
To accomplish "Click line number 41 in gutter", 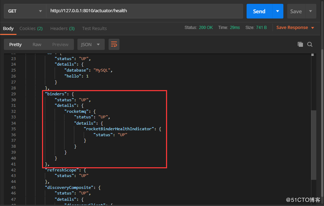I will pos(13,164).
